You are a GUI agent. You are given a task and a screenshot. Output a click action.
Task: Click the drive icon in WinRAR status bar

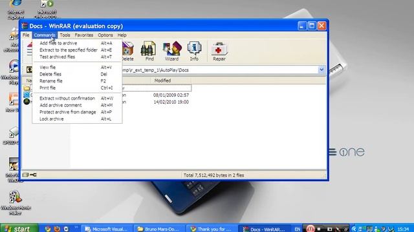25,175
